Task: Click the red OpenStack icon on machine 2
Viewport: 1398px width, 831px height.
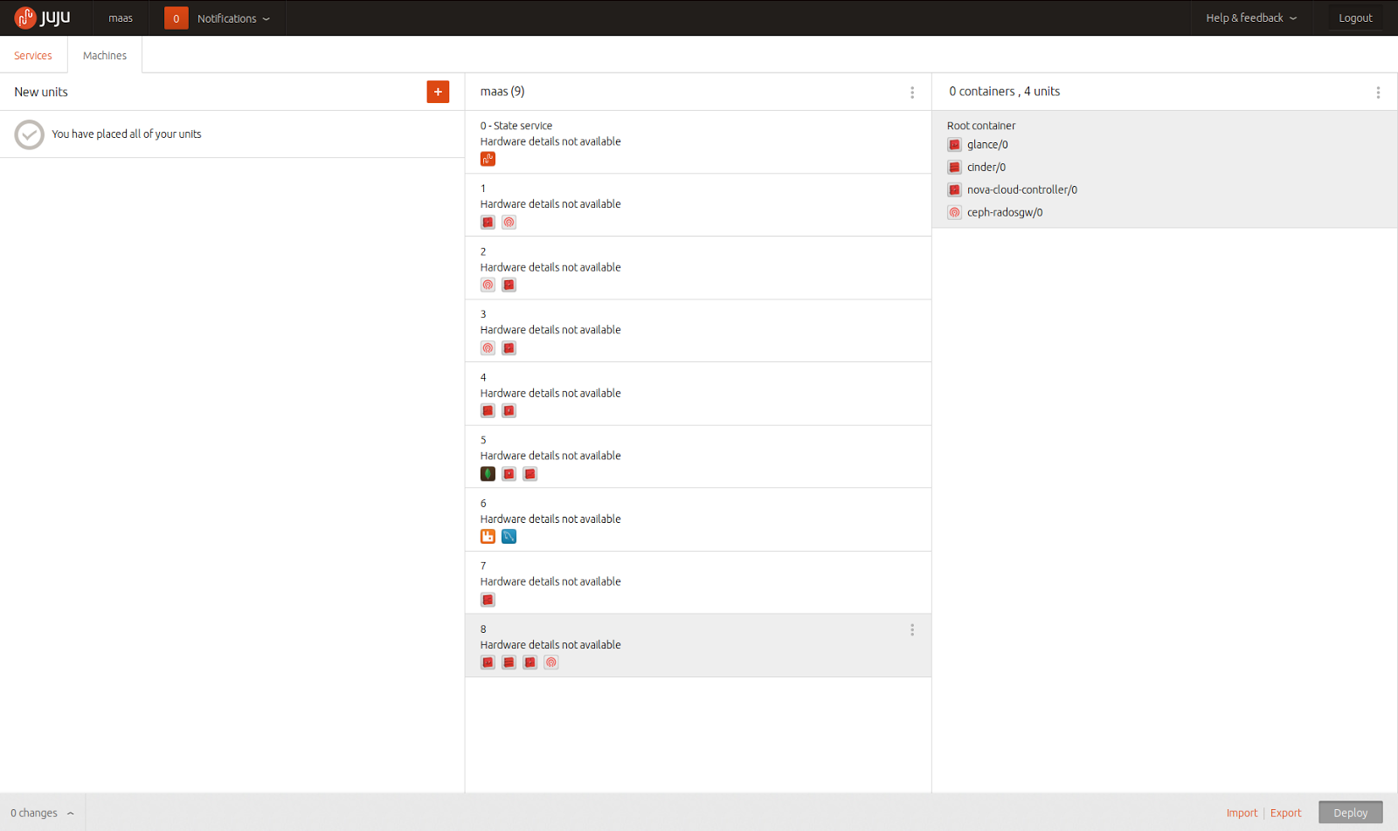Action: (x=509, y=285)
